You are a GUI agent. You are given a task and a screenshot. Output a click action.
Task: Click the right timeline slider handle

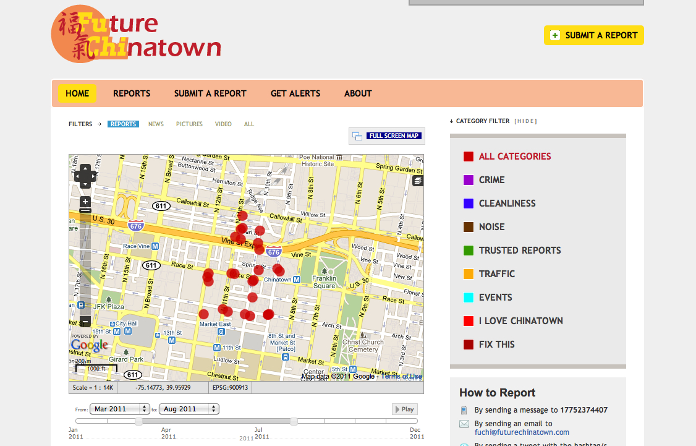click(294, 421)
